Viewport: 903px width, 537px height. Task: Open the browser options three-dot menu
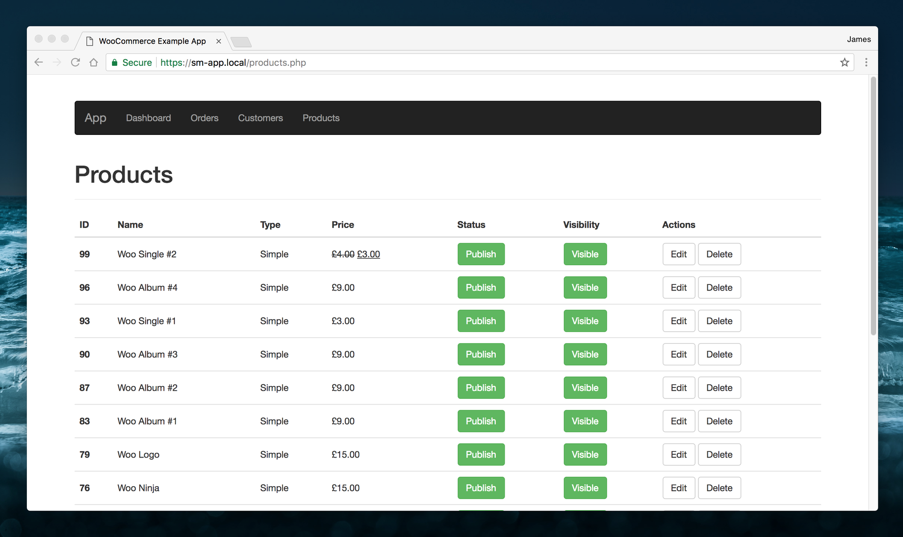click(x=866, y=62)
